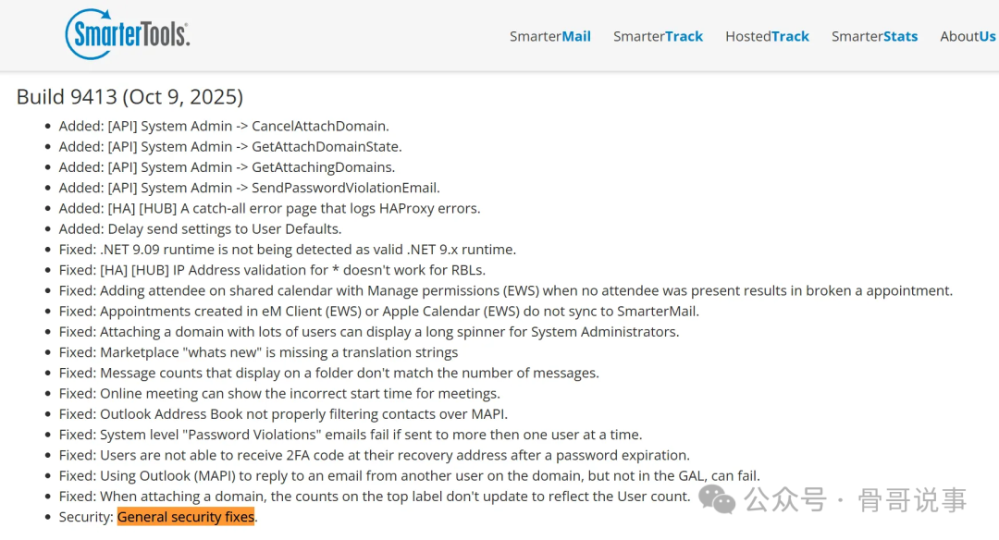Screen dimensions: 999x540
Task: Click the 2FA code recovery address fix
Action: (374, 455)
